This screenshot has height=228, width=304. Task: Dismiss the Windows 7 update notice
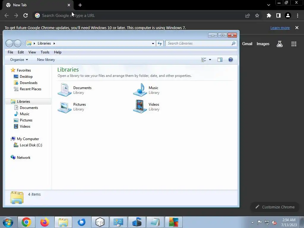pyautogui.click(x=297, y=28)
